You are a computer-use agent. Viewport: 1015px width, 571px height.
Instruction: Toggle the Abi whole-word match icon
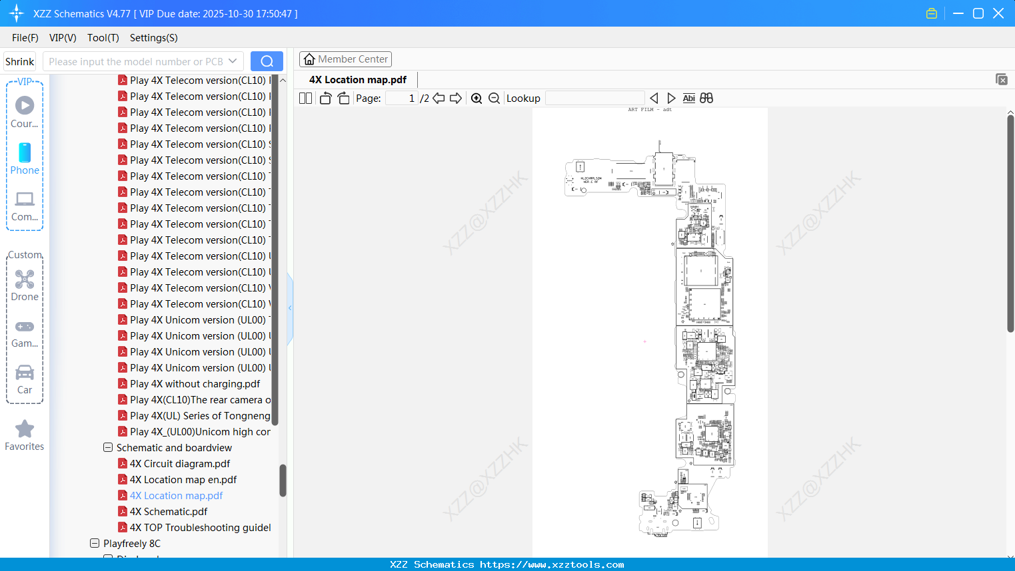[x=689, y=98]
